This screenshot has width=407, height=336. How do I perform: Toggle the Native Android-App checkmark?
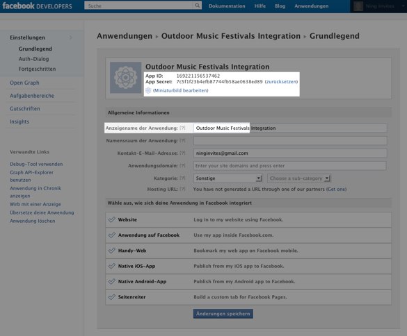pos(112,282)
